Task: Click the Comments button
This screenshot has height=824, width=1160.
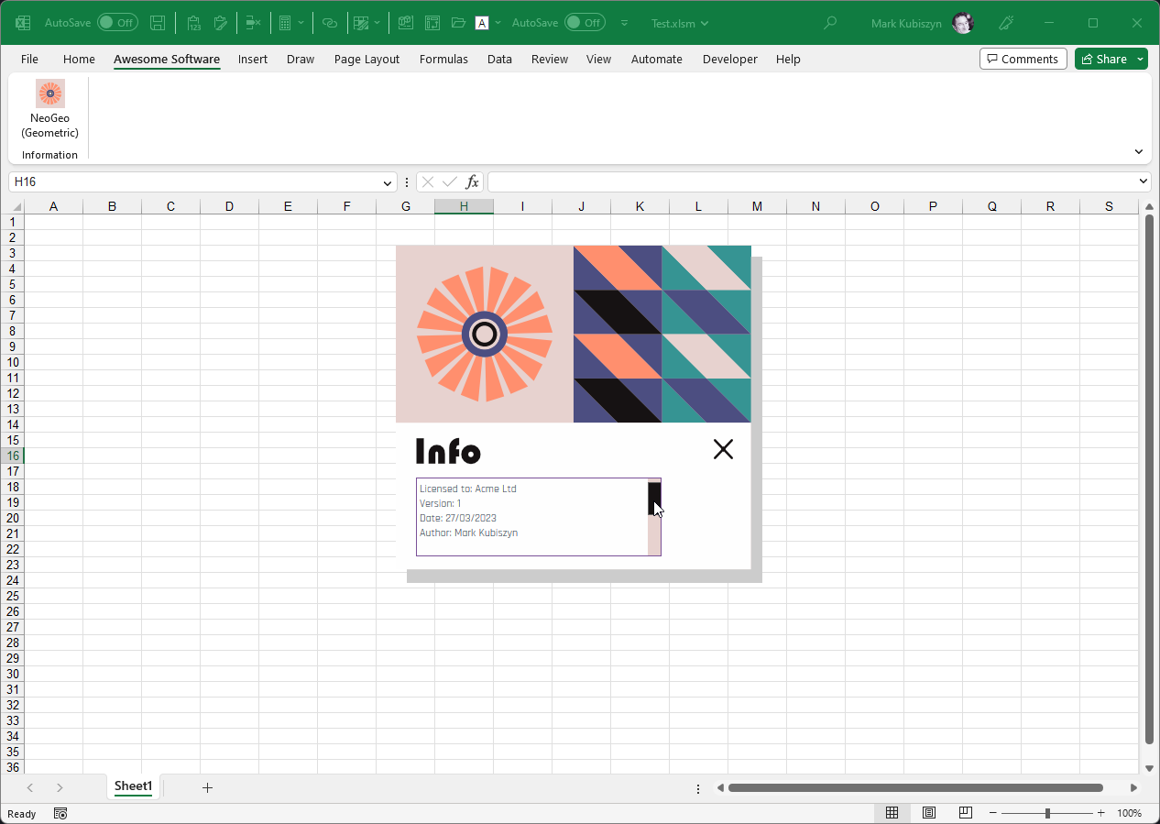Action: tap(1023, 59)
